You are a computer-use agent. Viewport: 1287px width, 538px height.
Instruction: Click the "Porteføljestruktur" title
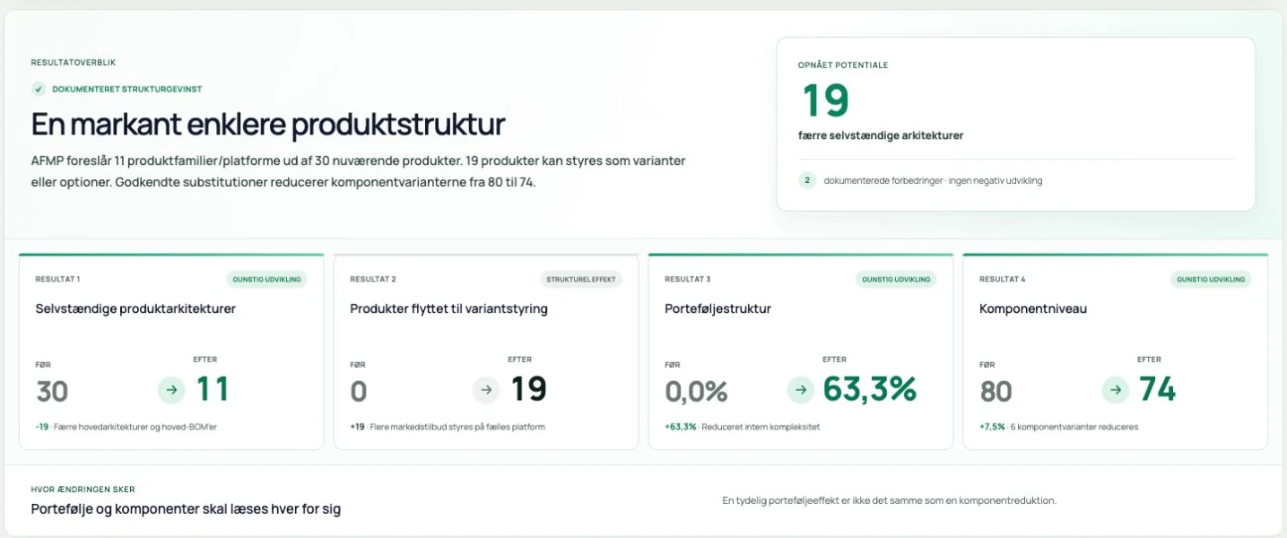[717, 308]
